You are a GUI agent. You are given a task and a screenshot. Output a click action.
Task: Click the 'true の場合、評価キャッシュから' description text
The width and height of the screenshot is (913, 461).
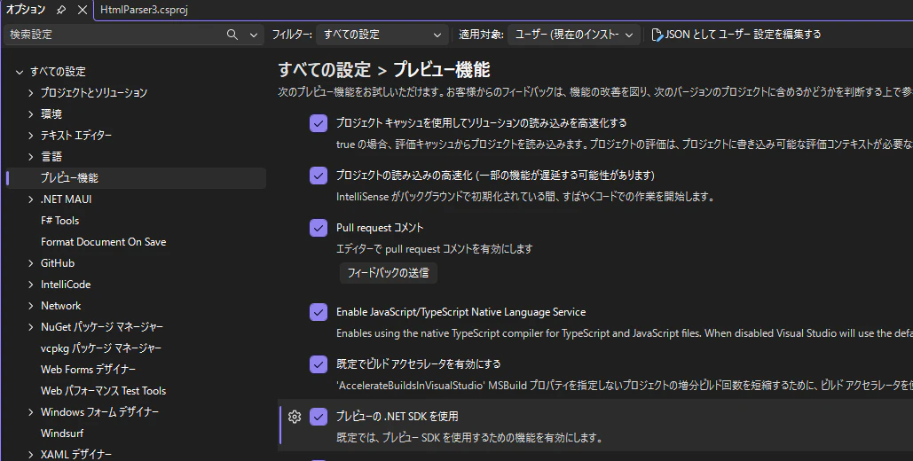coord(625,145)
